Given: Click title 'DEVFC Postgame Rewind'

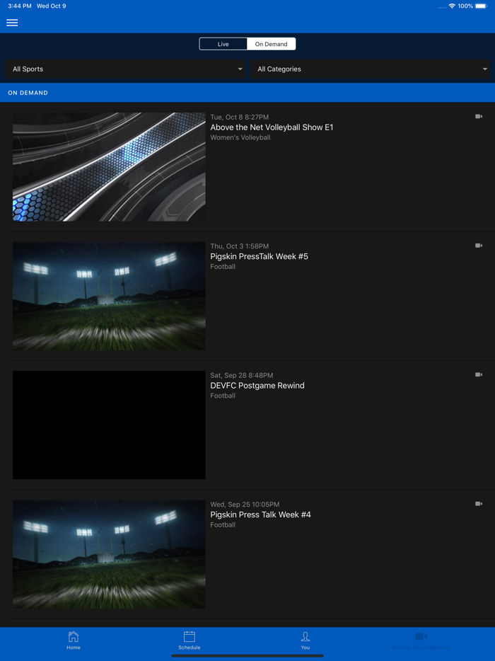Looking at the screenshot, I should tap(257, 385).
